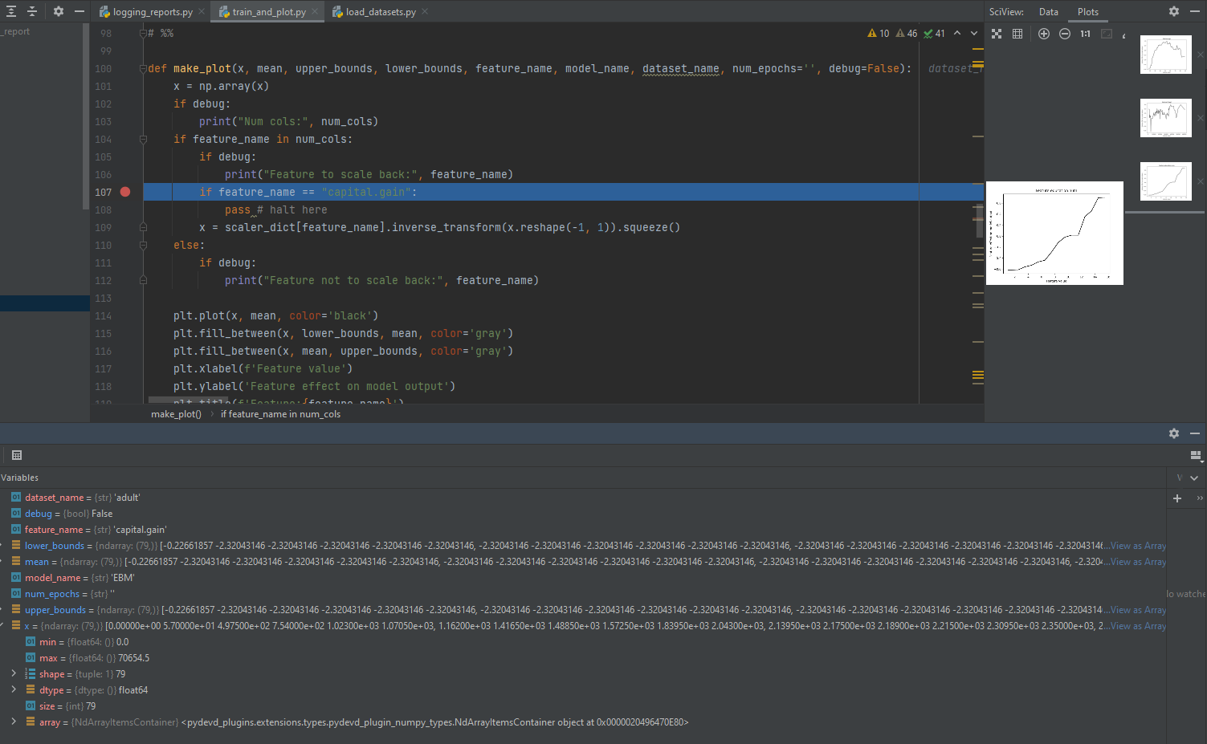Zoom out of the plot in SciView
This screenshot has width=1207, height=744.
click(1065, 34)
